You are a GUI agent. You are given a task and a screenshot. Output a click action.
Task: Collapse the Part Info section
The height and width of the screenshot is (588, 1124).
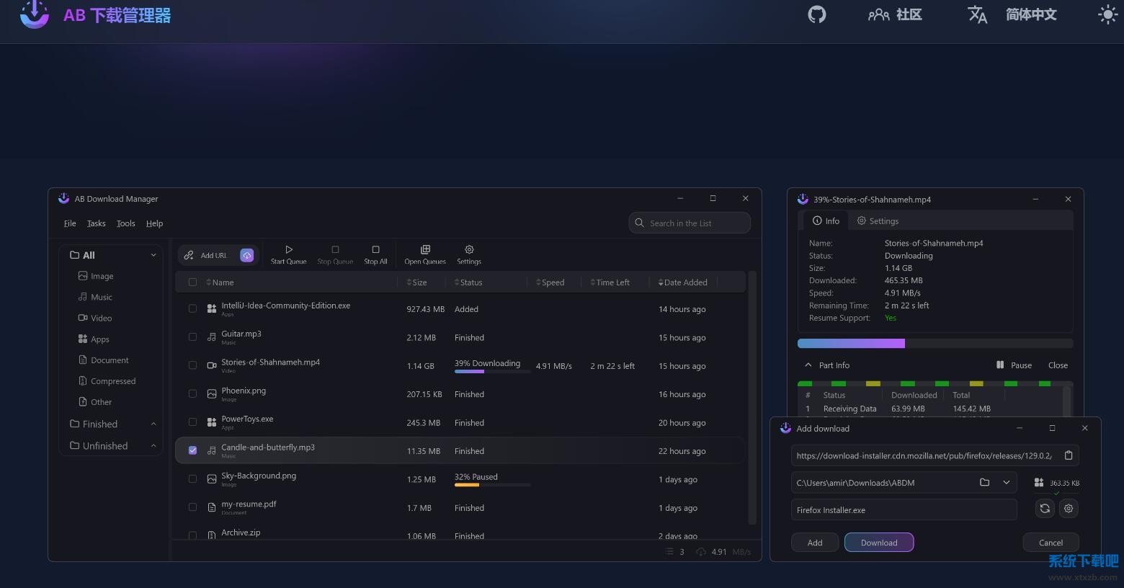[x=808, y=365]
